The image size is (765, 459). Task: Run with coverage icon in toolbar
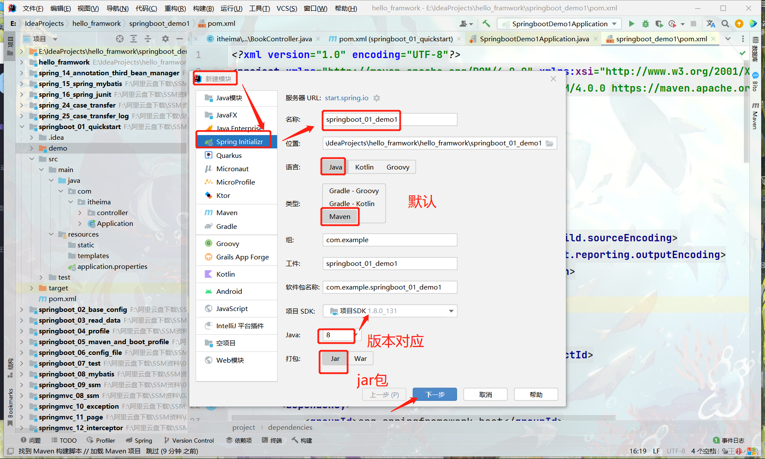pos(659,24)
